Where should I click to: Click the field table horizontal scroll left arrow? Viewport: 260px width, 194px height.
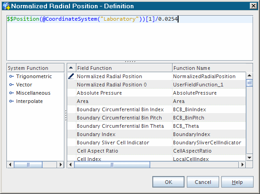point(71,165)
